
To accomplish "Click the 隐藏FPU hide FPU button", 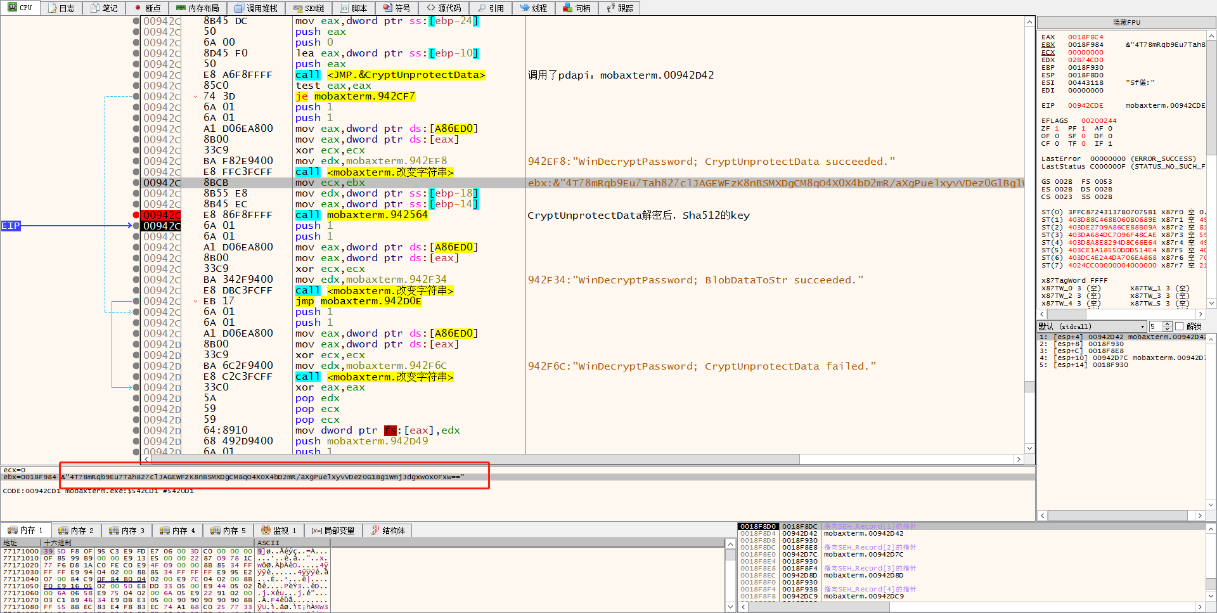I will [1126, 22].
